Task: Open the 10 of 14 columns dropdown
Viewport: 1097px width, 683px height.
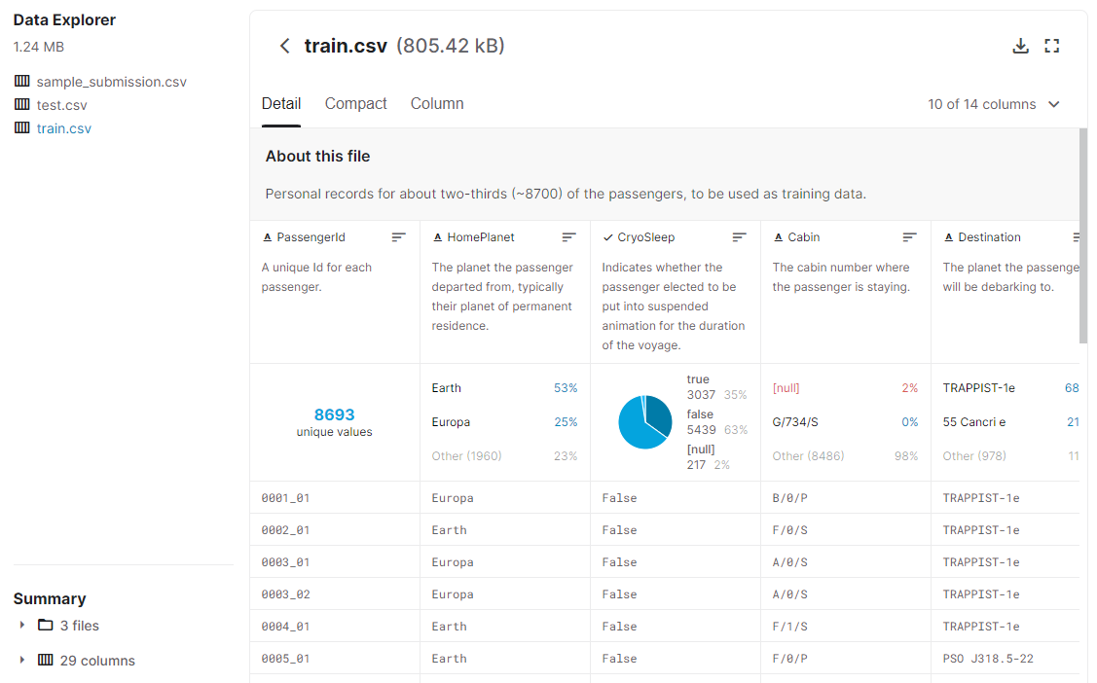Action: [x=994, y=104]
